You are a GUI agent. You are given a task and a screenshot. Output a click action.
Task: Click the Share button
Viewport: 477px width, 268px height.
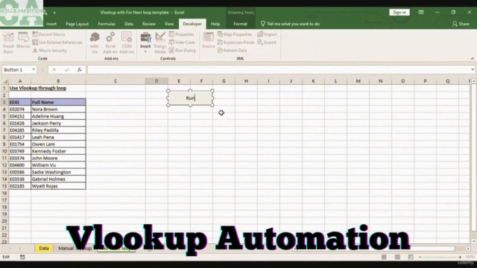coord(461,24)
